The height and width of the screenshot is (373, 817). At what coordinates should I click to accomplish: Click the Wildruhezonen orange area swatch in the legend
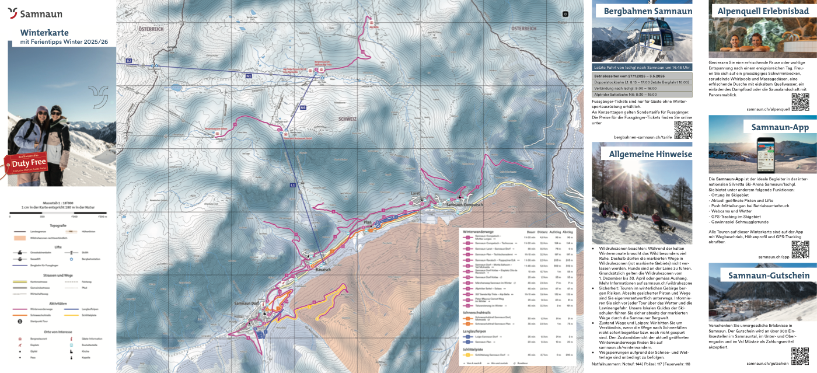pyautogui.click(x=20, y=238)
